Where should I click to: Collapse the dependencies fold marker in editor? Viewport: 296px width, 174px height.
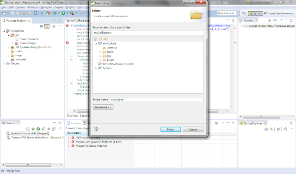coord(72,56)
